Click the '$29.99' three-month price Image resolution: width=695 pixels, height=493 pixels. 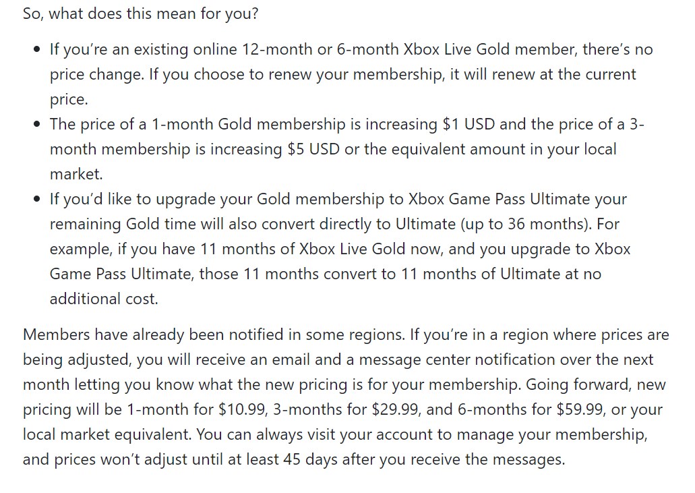tap(396, 409)
